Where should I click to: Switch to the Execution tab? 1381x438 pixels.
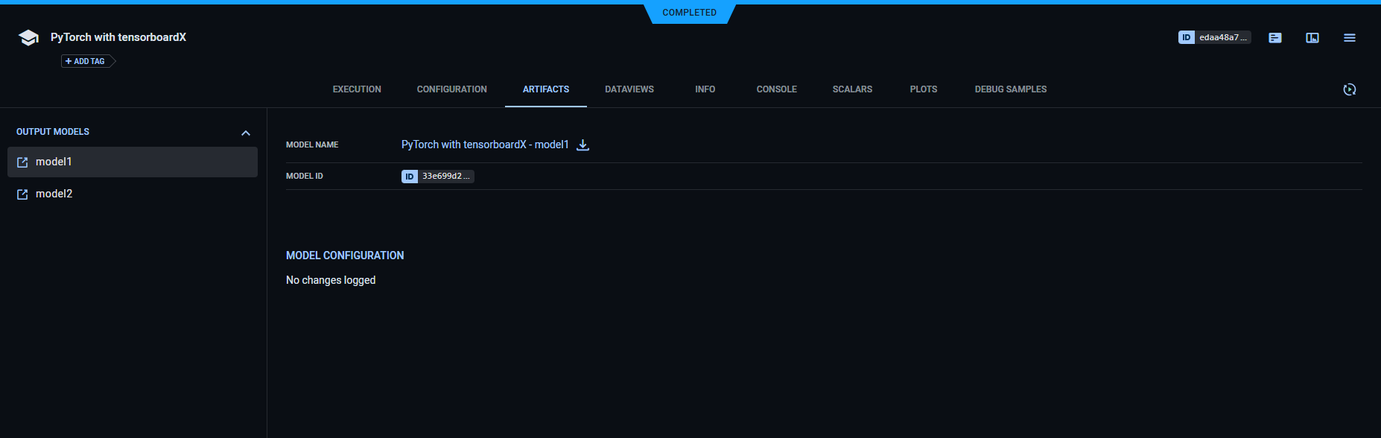[x=357, y=89]
